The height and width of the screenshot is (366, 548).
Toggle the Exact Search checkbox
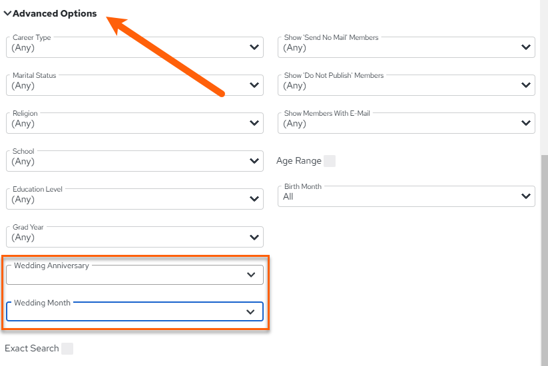tap(67, 349)
